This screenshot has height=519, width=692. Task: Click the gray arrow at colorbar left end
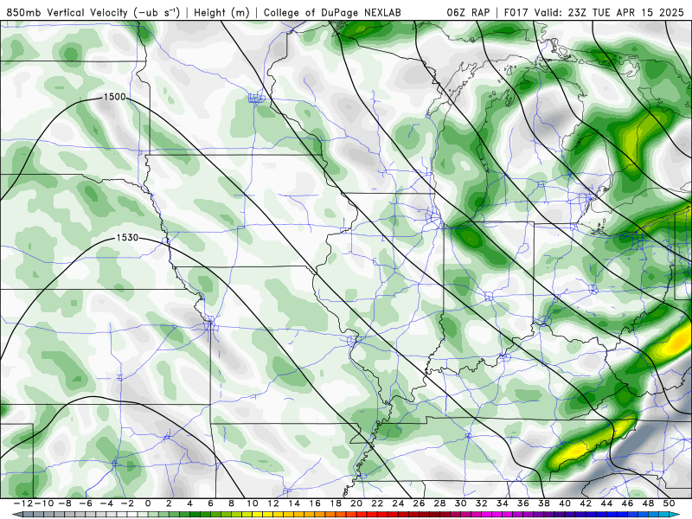[17, 515]
